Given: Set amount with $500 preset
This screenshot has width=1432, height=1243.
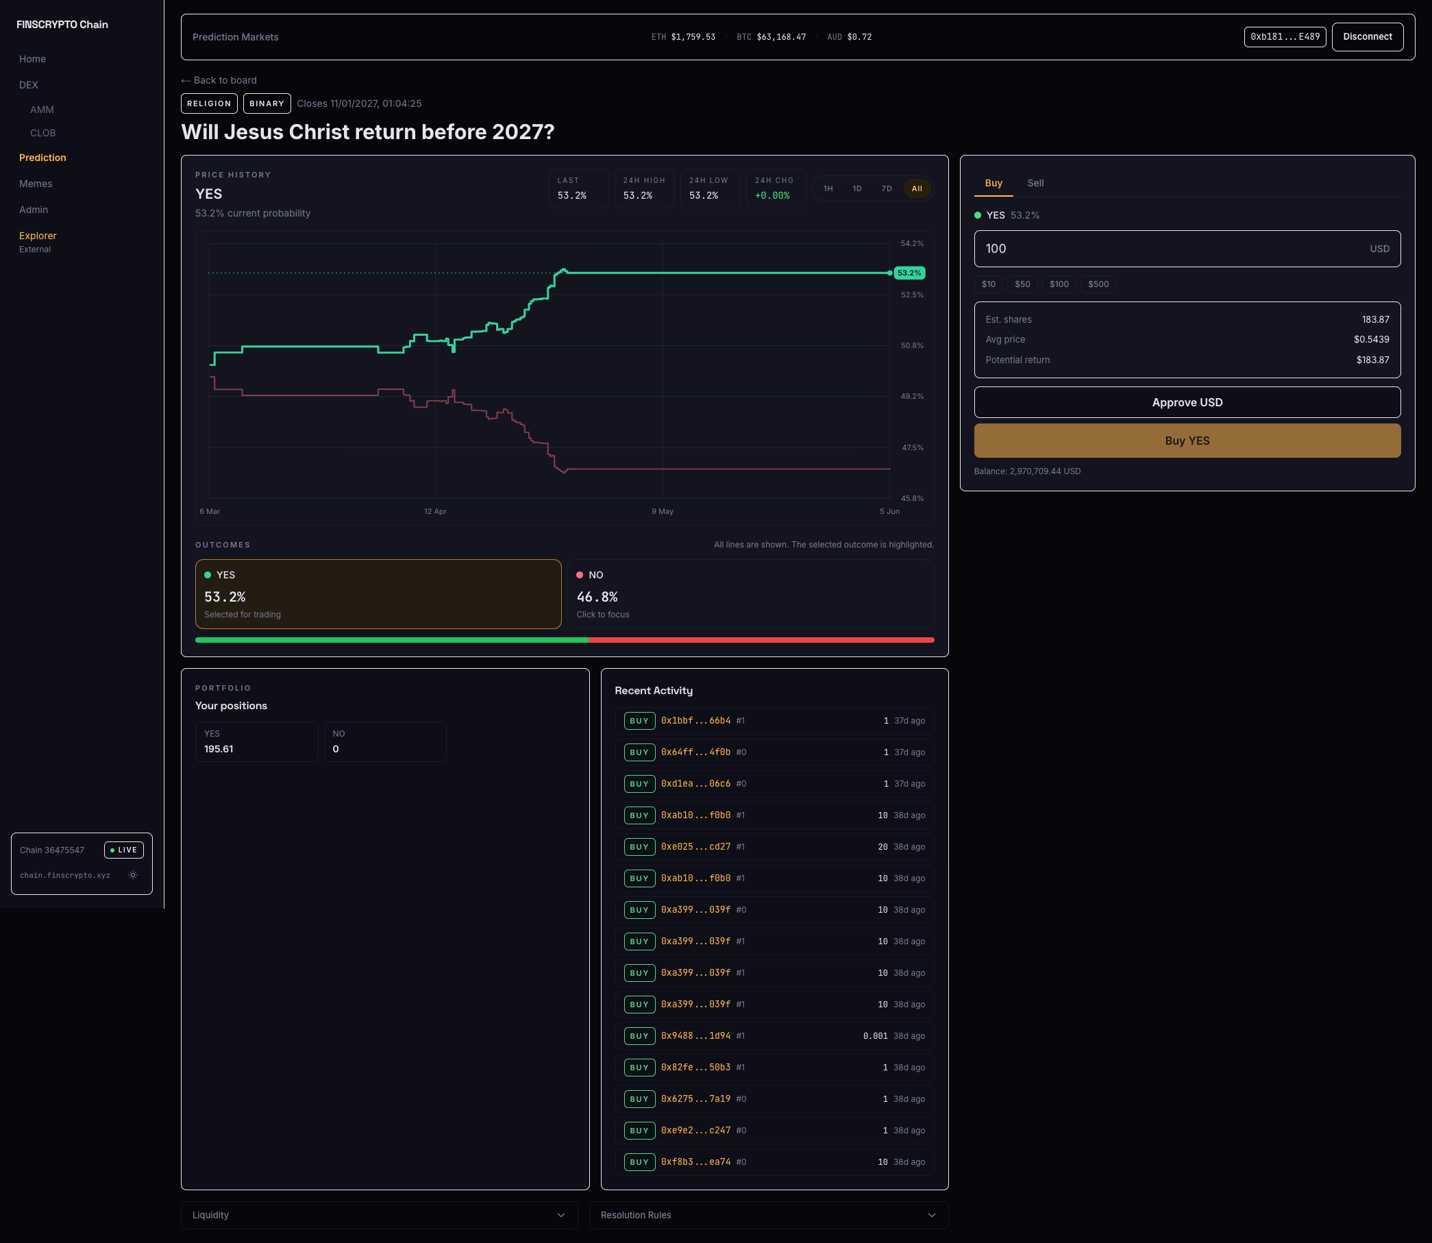Looking at the screenshot, I should click(1098, 284).
